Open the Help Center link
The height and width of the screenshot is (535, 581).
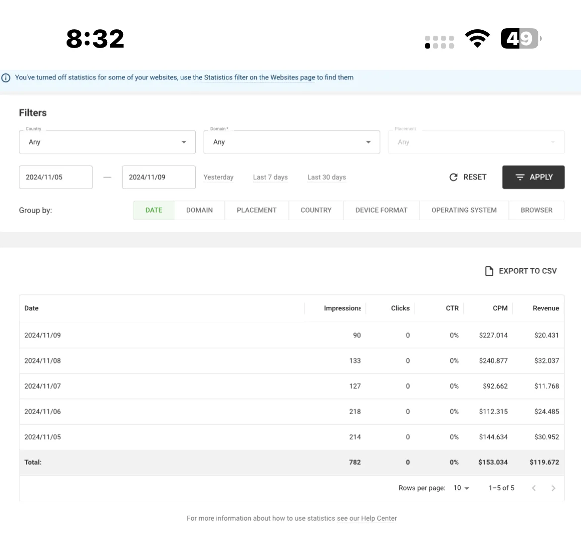(x=367, y=518)
